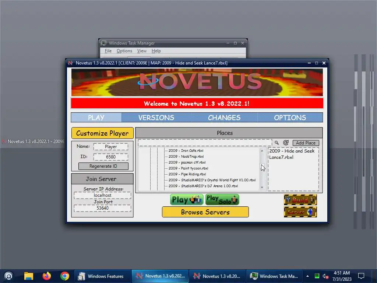This screenshot has width=377, height=283.
Task: Switch to the PLAY tab
Action: [x=96, y=118]
